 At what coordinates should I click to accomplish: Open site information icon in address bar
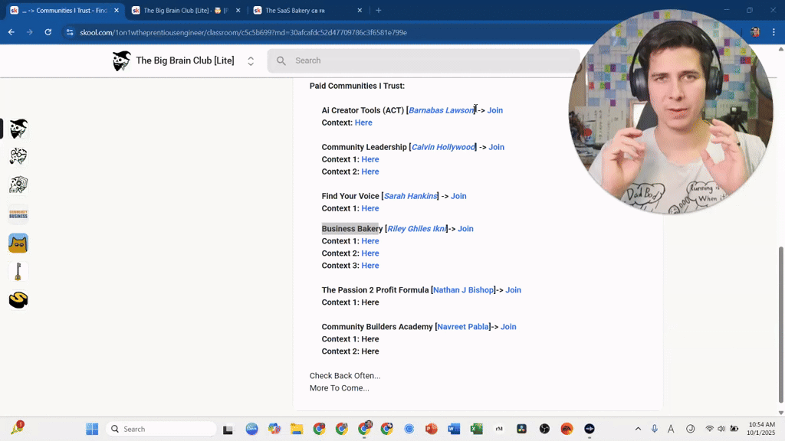[70, 32]
